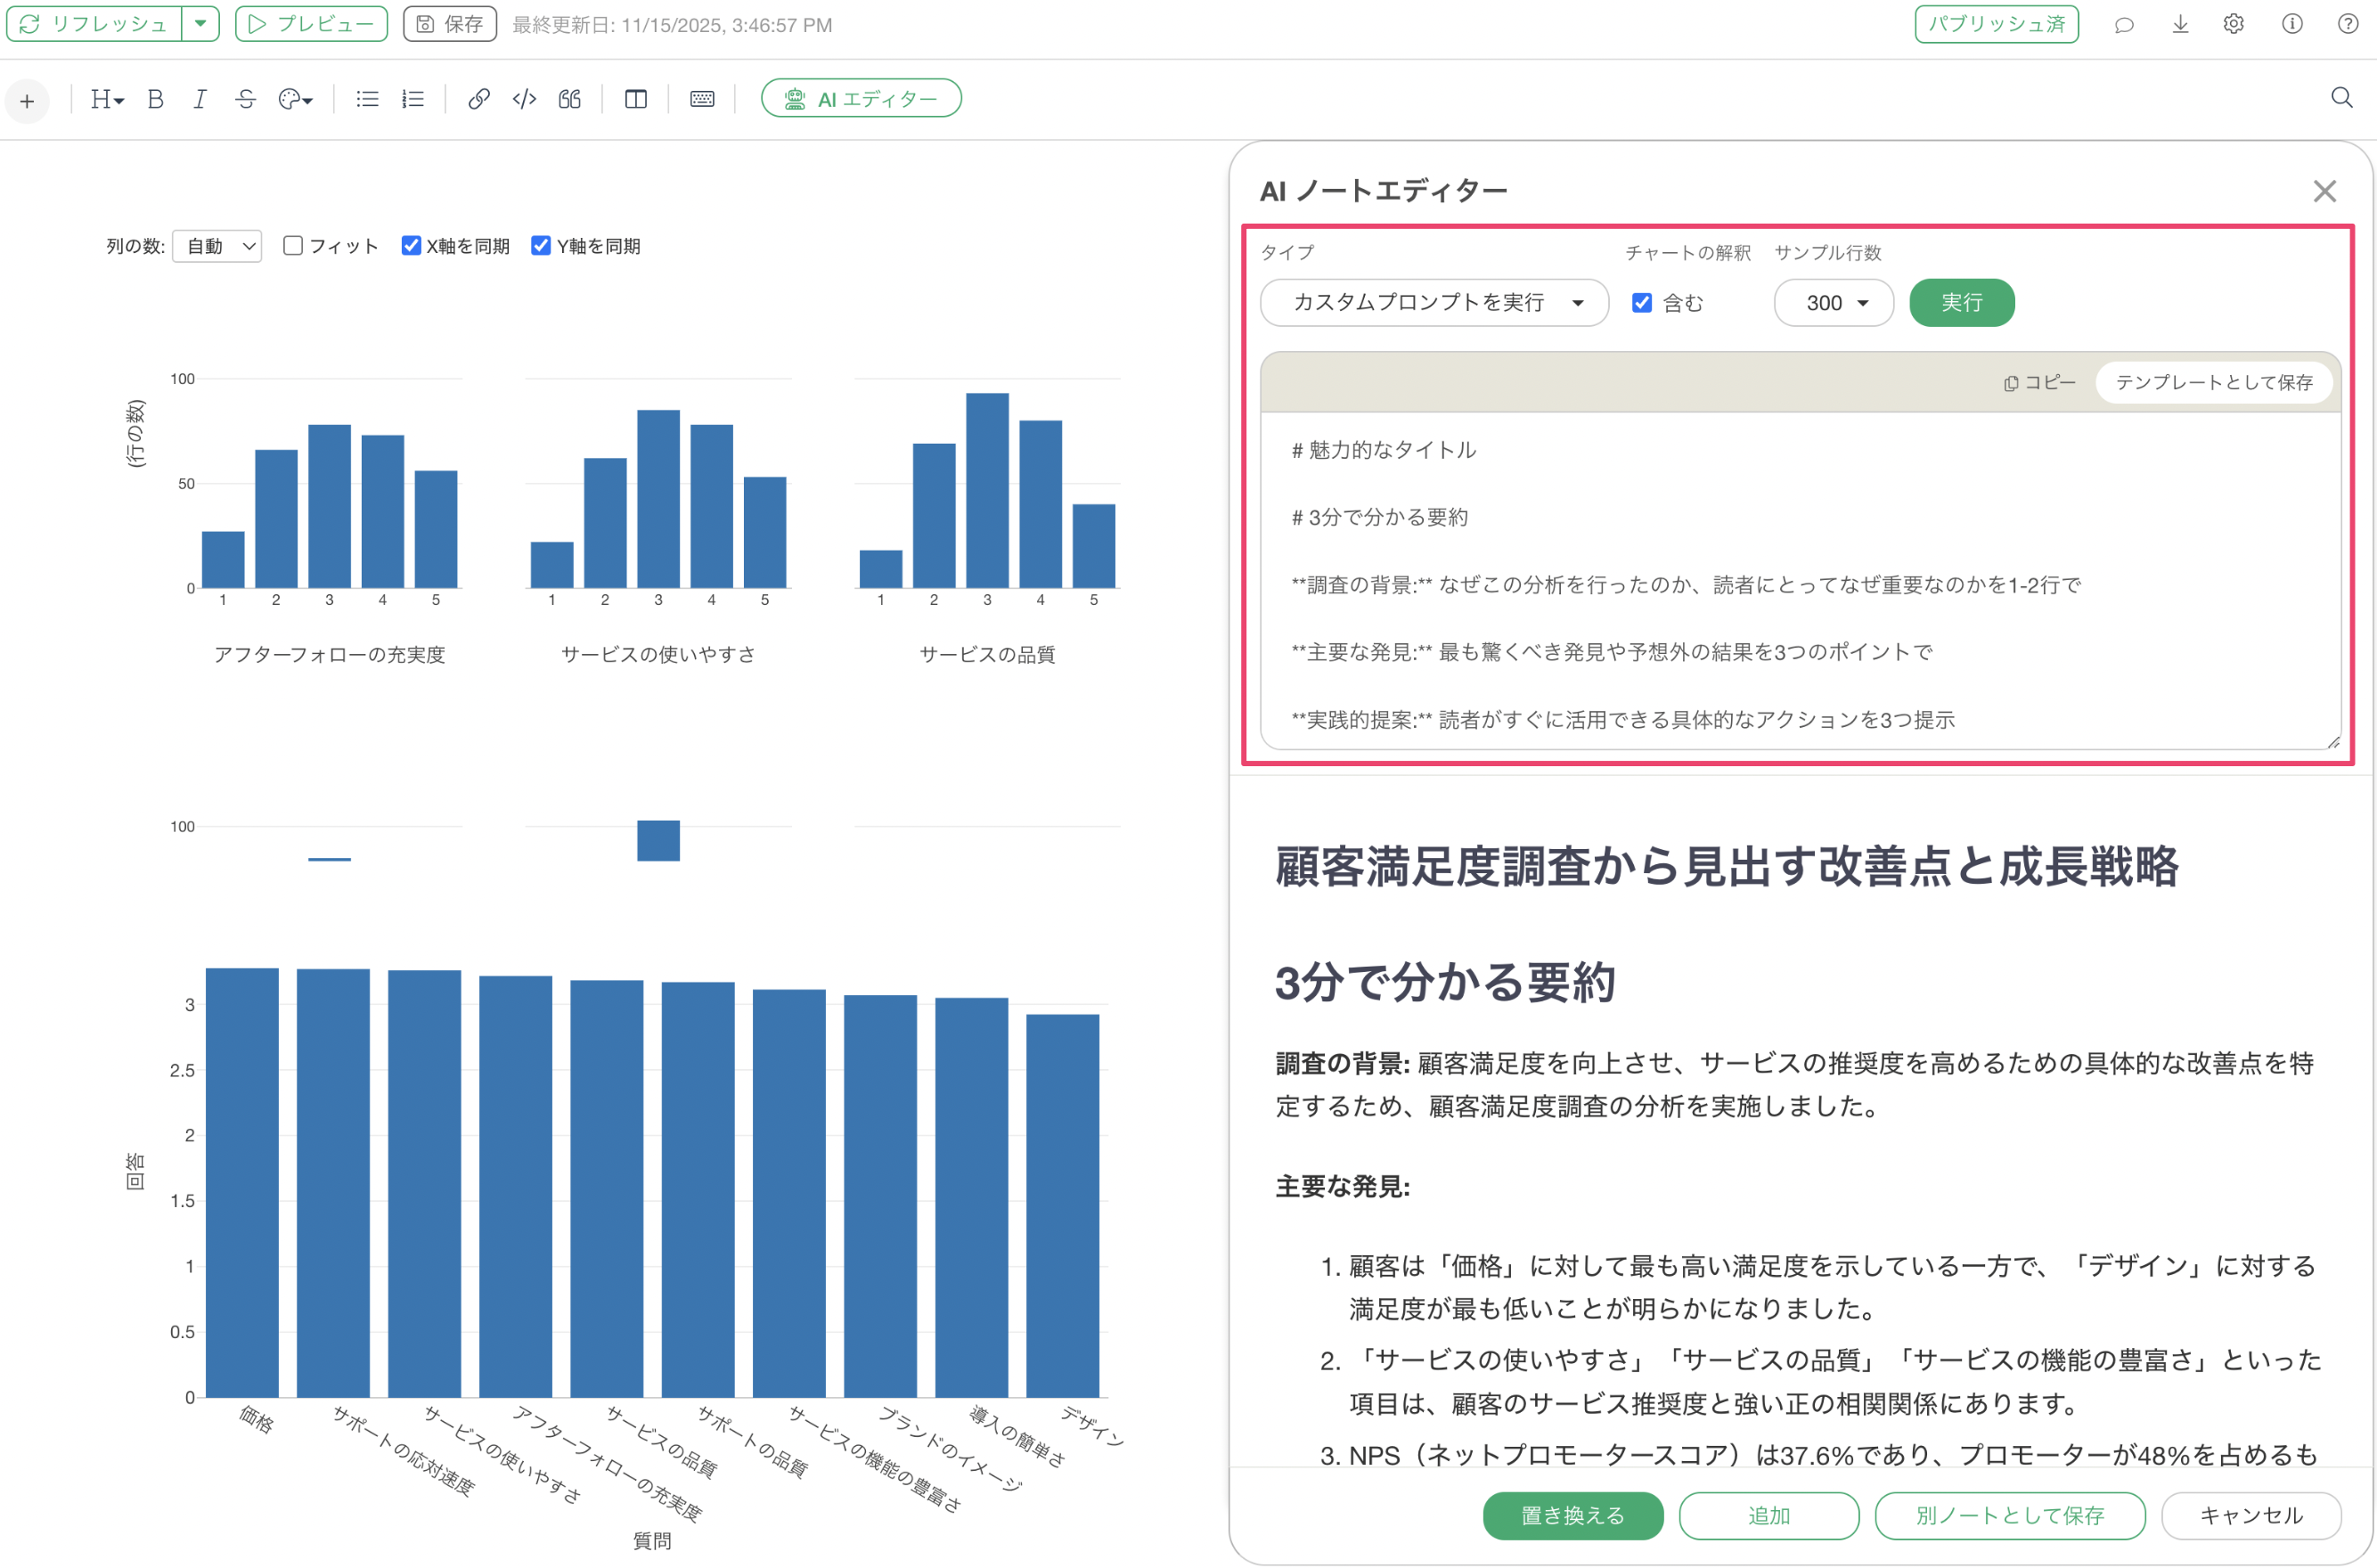Image resolution: width=2377 pixels, height=1568 pixels.
Task: Apply strikethrough formatting from toolbar
Action: click(245, 99)
